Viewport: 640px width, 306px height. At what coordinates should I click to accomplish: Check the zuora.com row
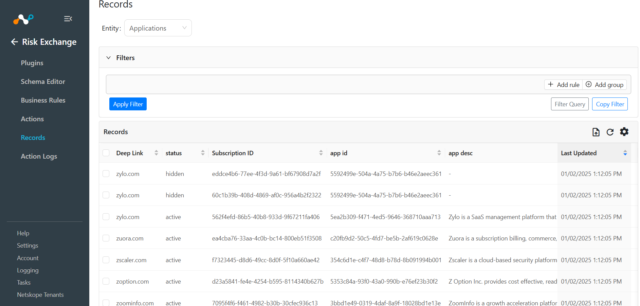point(106,238)
